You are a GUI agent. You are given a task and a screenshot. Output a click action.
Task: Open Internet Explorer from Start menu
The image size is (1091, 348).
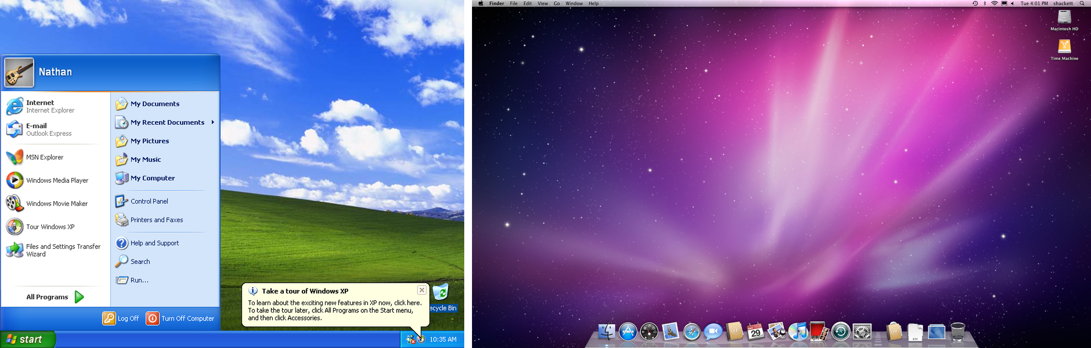pyautogui.click(x=55, y=106)
